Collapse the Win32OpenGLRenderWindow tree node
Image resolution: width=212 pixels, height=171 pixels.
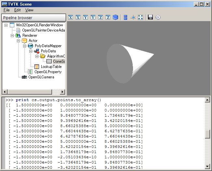coord(6,25)
